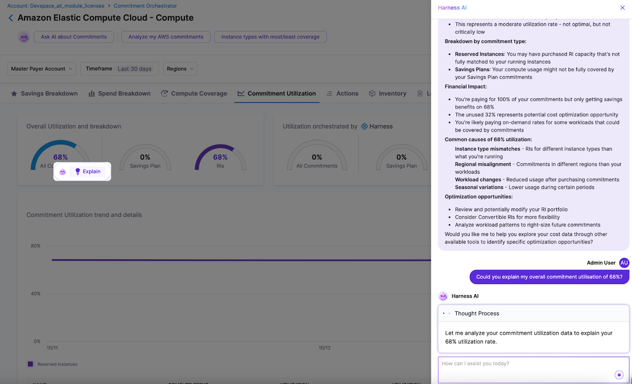Click Instance types with most/least coverage

point(270,37)
